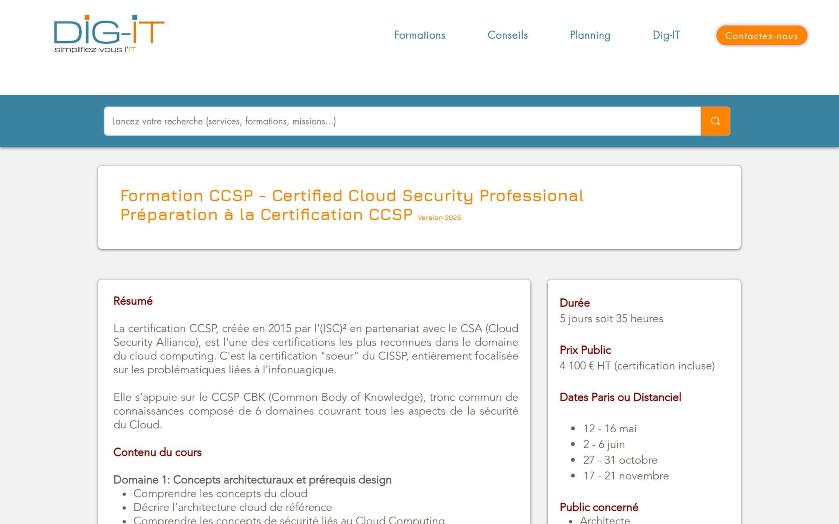Screen dimensions: 839x524
Task: Click the '17 - 21 novembre' date
Action: (x=626, y=476)
